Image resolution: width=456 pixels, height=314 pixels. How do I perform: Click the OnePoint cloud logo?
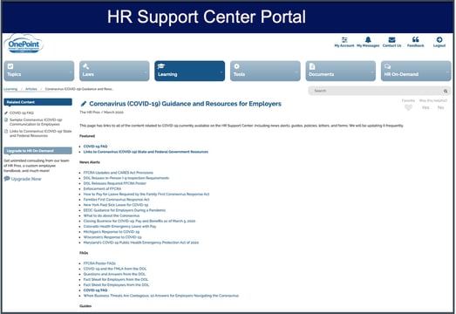24,44
